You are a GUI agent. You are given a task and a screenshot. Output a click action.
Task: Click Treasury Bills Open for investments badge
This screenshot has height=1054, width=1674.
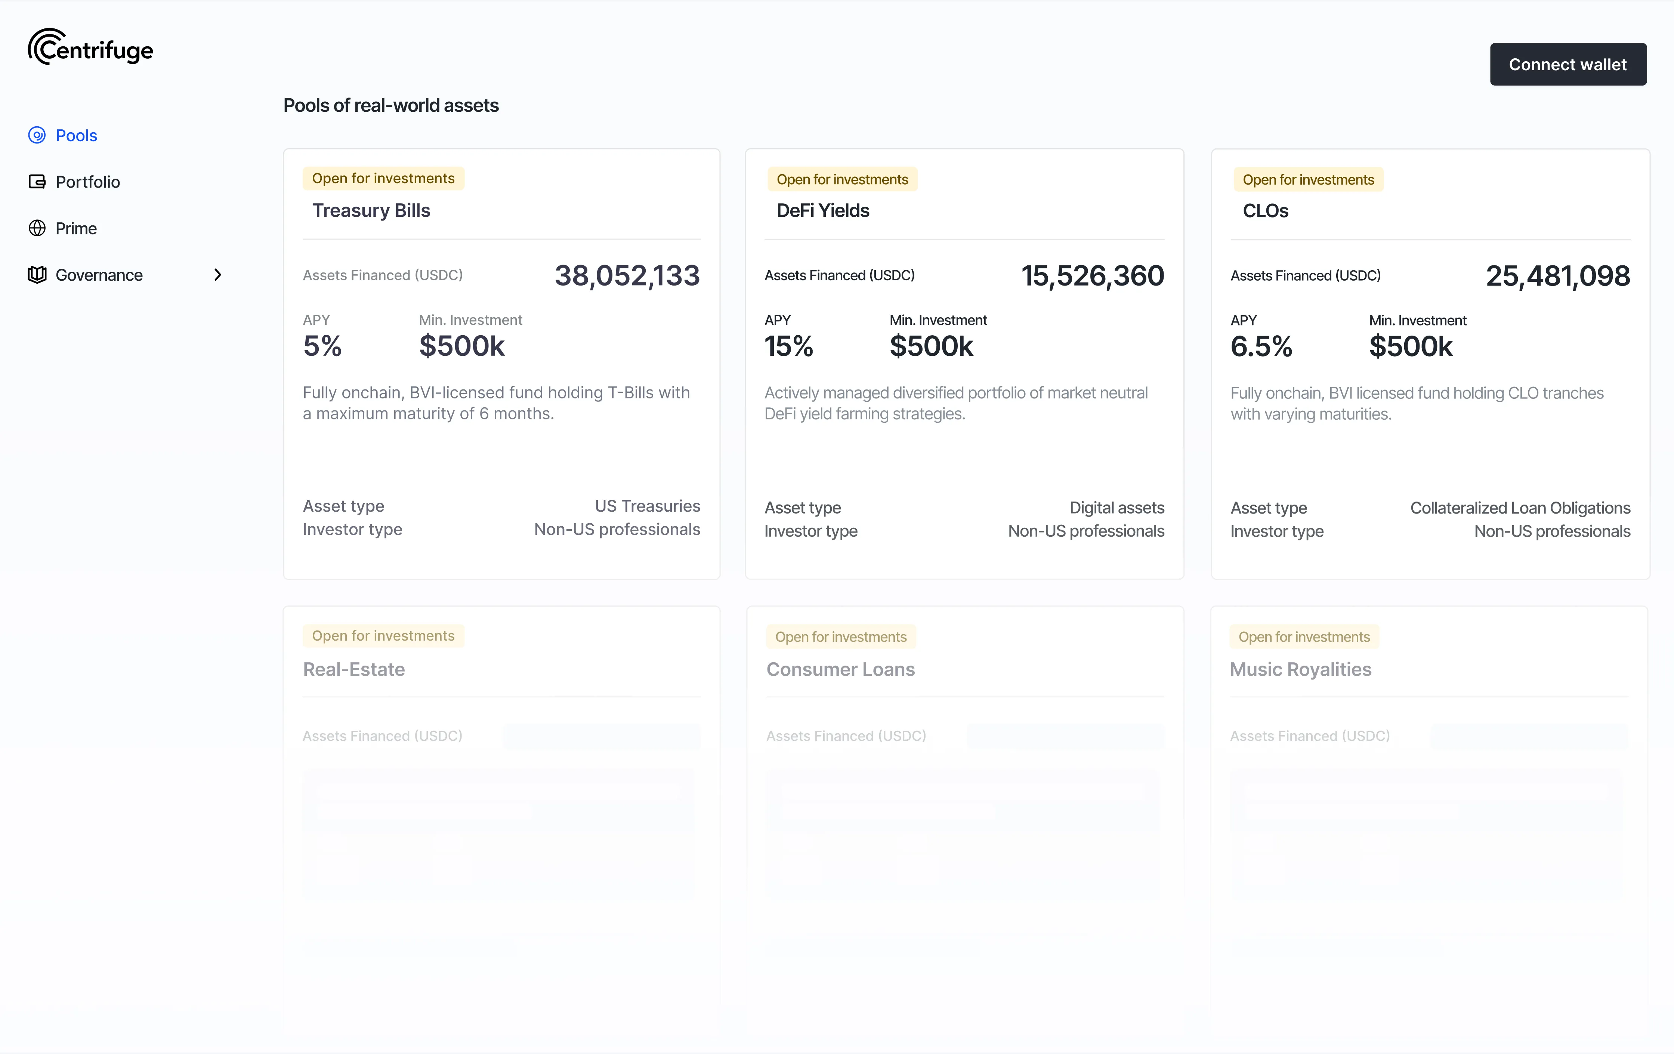[x=383, y=179]
